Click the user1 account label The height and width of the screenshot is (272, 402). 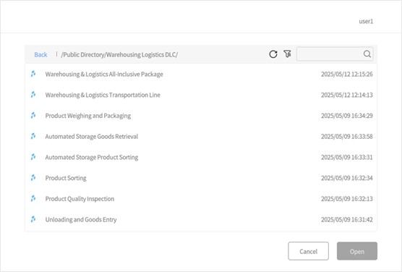[366, 21]
